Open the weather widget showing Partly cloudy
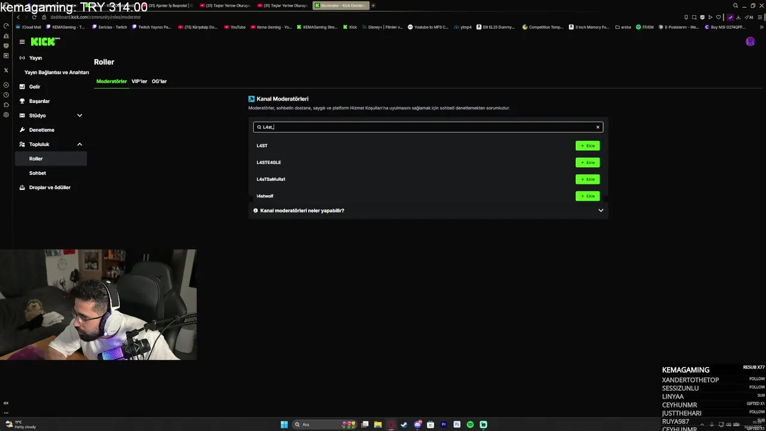 pyautogui.click(x=21, y=424)
